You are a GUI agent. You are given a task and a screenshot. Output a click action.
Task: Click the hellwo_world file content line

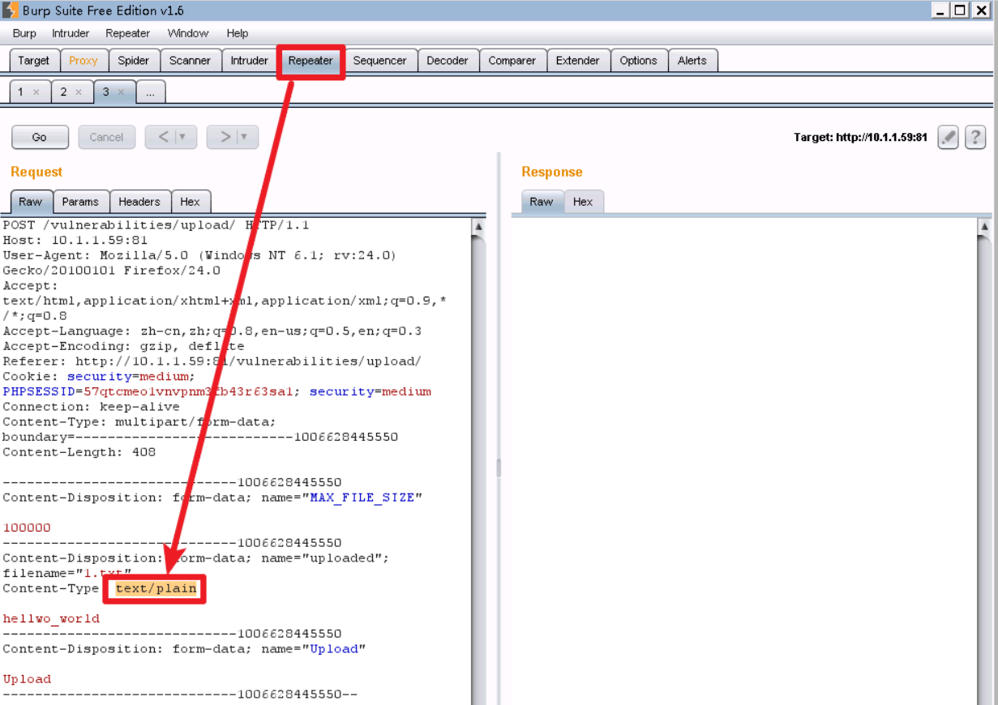pyautogui.click(x=51, y=618)
